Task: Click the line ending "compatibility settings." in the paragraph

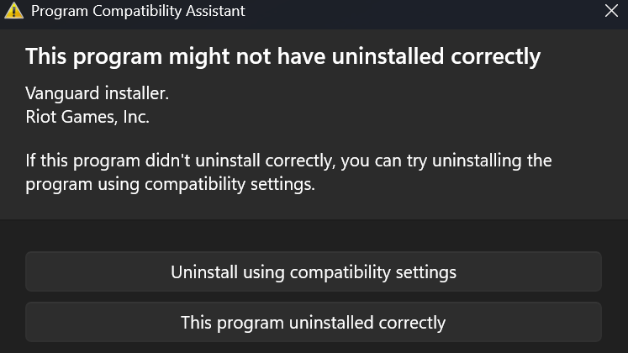Action: [x=170, y=185]
